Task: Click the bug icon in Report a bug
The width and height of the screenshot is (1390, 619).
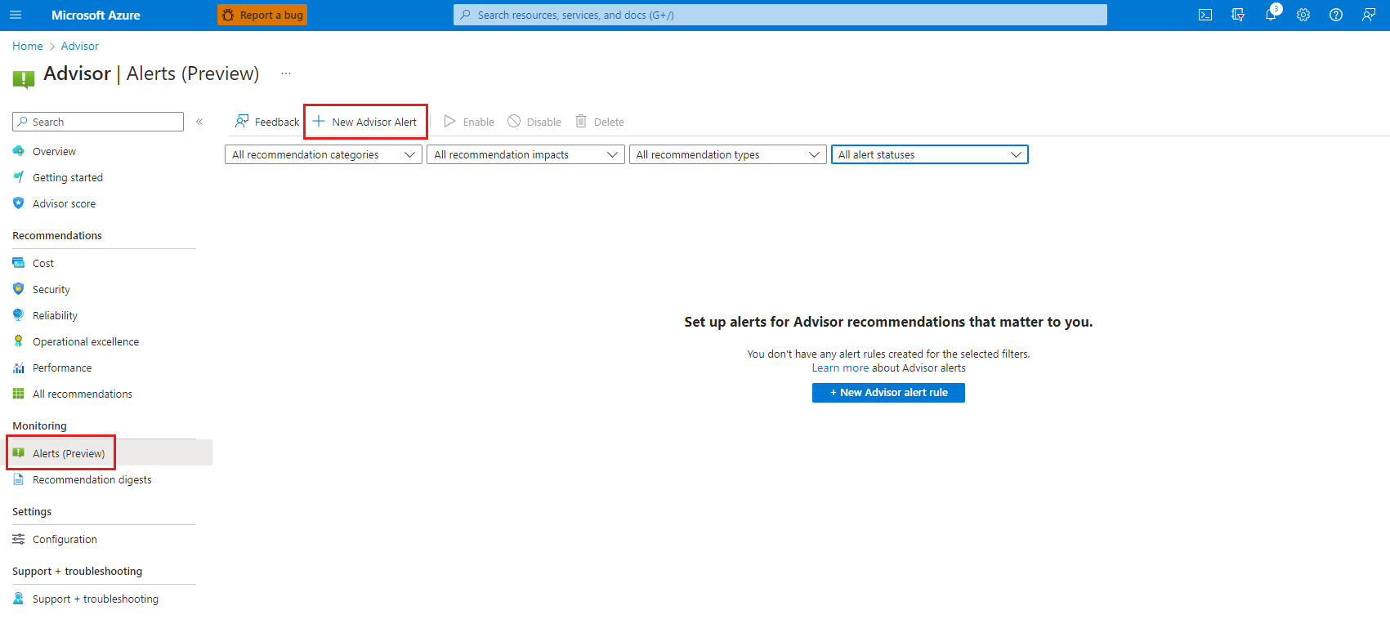Action: (228, 15)
